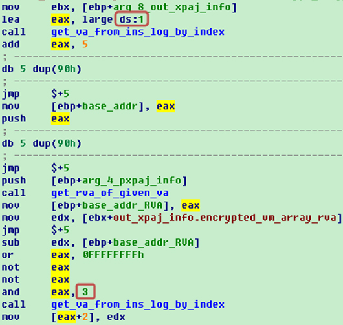Select eax in the lea instruction

[x=60, y=19]
